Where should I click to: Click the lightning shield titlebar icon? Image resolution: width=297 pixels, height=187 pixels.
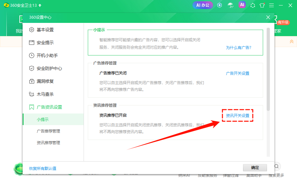tap(219, 5)
